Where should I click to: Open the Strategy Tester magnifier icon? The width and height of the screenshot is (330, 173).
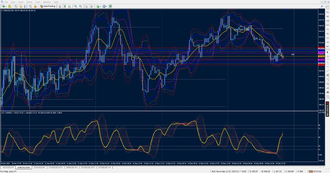[x=30, y=6]
